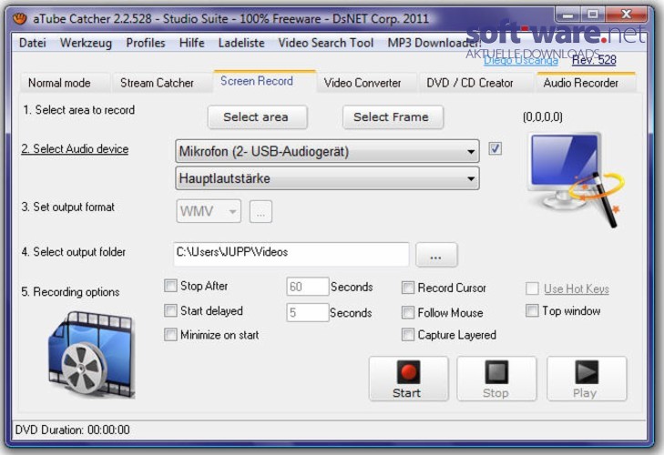The image size is (664, 455).
Task: Click the Stop recording button
Action: [x=496, y=379]
